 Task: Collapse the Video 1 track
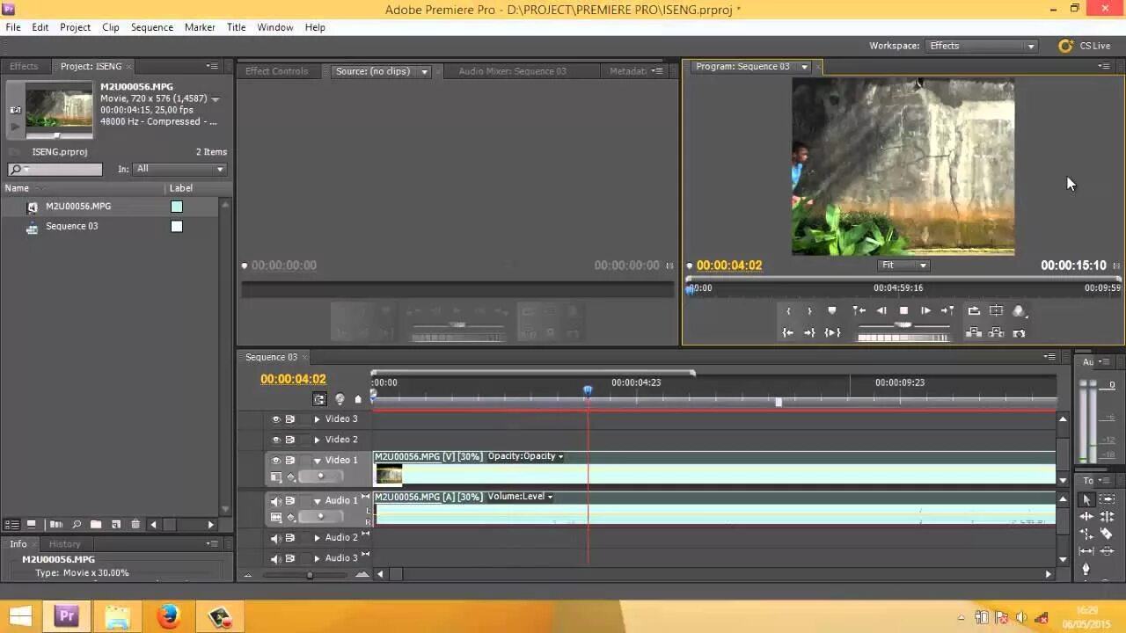[x=318, y=461]
